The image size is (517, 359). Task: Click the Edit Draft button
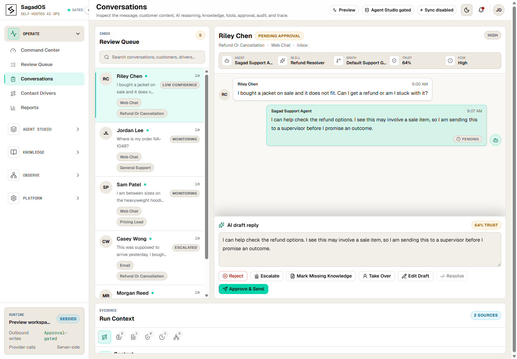pyautogui.click(x=415, y=276)
